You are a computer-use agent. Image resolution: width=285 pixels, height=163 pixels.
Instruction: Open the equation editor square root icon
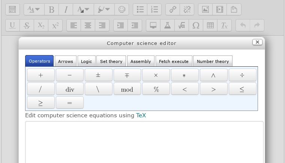tap(182, 25)
